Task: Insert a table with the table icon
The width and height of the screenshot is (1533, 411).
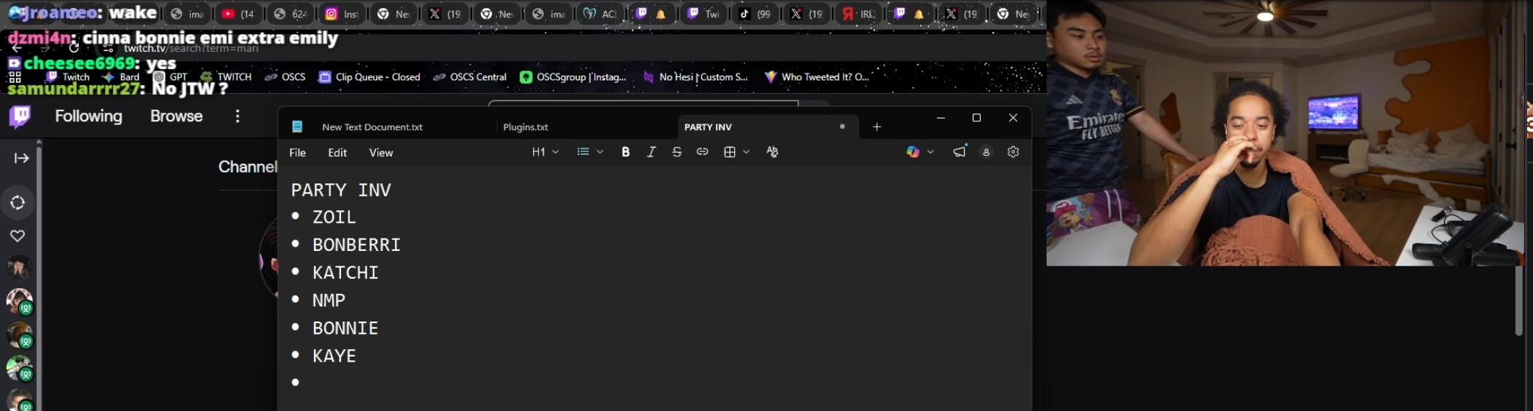Action: click(729, 152)
